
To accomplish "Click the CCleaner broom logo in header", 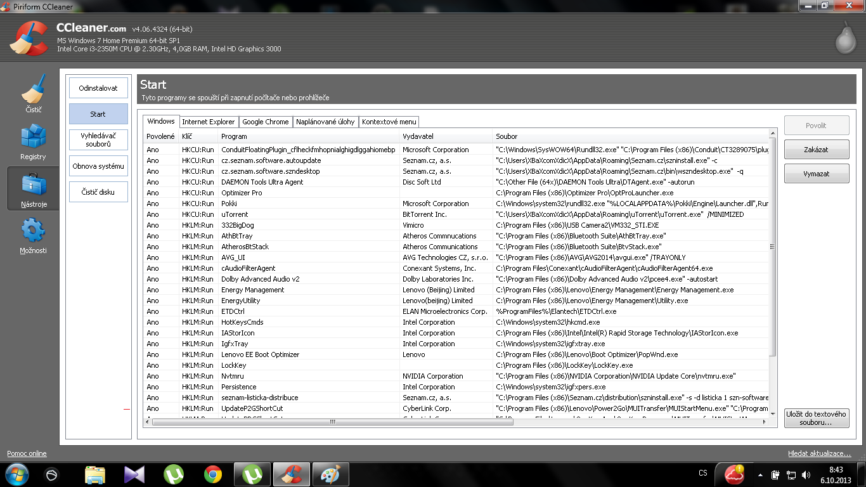I will 30,38.
